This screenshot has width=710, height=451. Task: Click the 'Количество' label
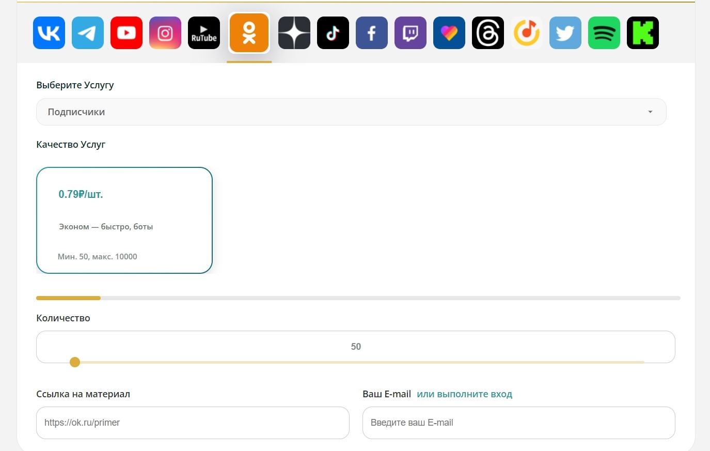63,318
